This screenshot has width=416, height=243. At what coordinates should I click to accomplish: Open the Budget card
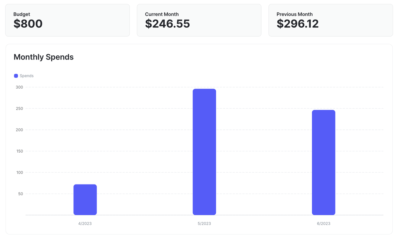point(68,20)
